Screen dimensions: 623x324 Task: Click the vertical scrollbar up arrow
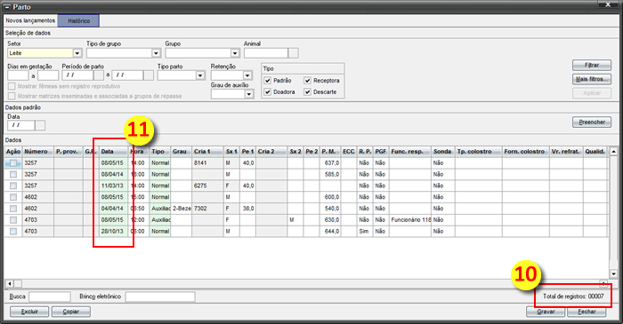tap(613, 151)
